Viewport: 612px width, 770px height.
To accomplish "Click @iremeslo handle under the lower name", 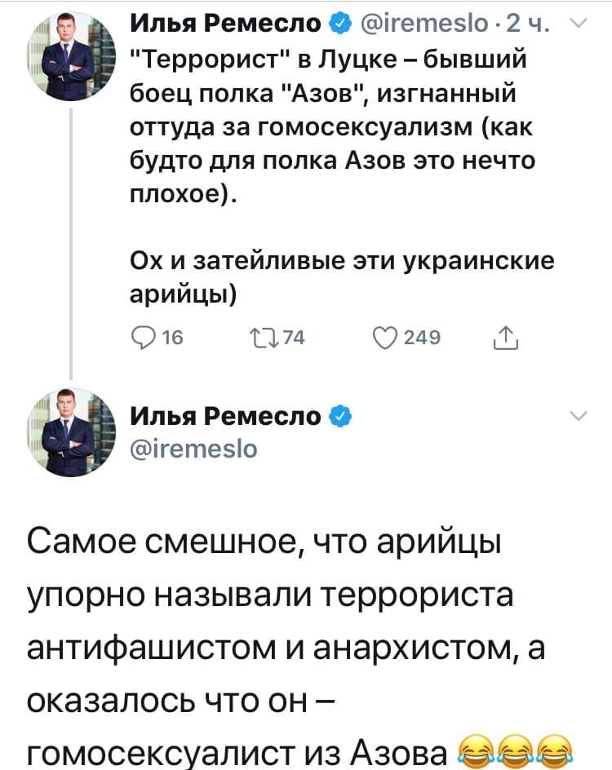I will [x=193, y=448].
